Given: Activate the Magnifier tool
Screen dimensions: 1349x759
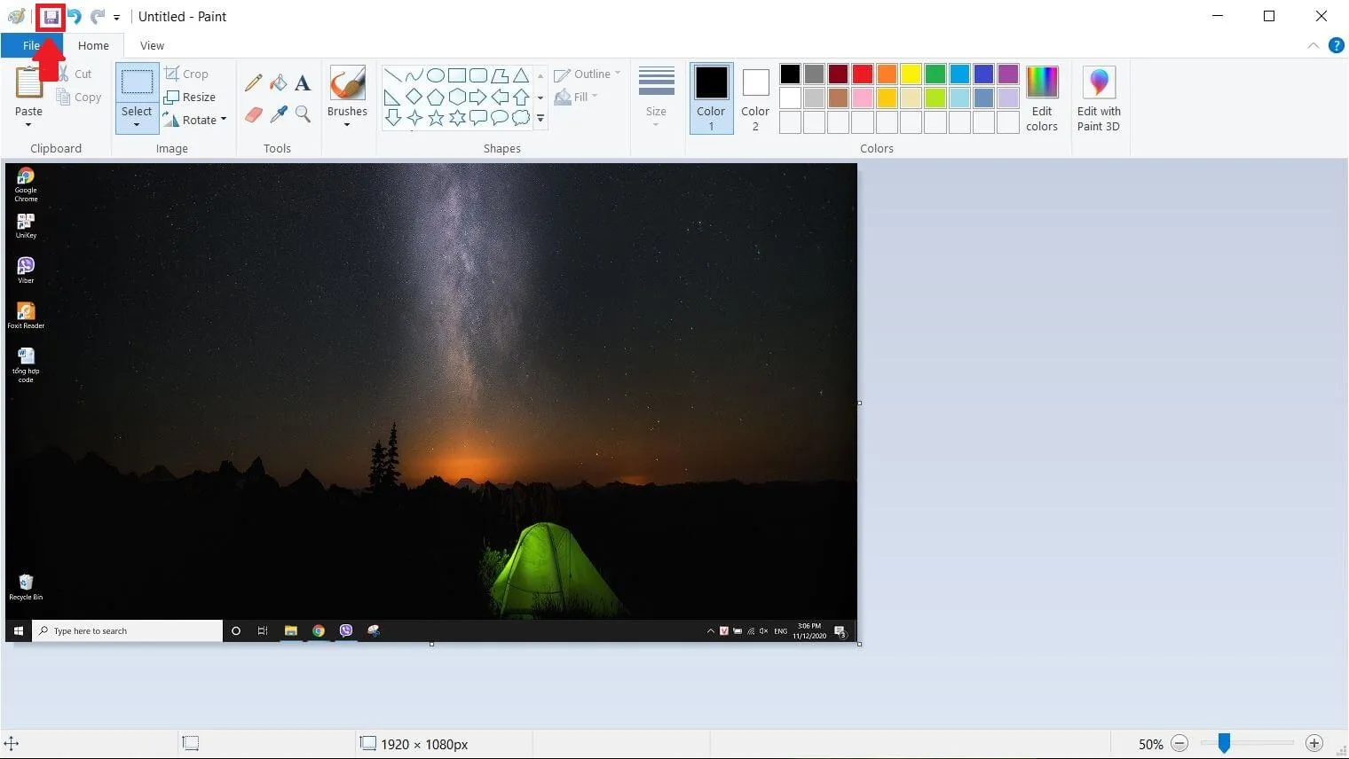Looking at the screenshot, I should pos(303,114).
